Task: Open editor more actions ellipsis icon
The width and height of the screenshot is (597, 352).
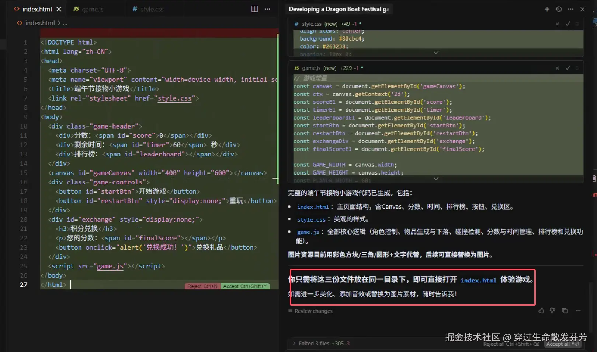Action: point(267,9)
